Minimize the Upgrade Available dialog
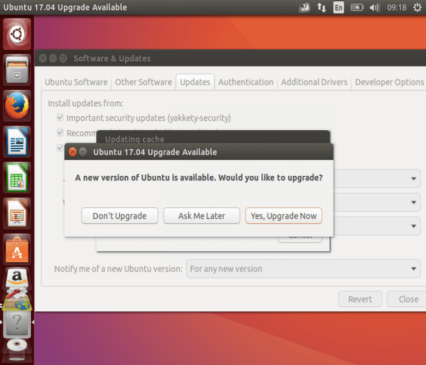This screenshot has height=365, width=426. coord(83,152)
